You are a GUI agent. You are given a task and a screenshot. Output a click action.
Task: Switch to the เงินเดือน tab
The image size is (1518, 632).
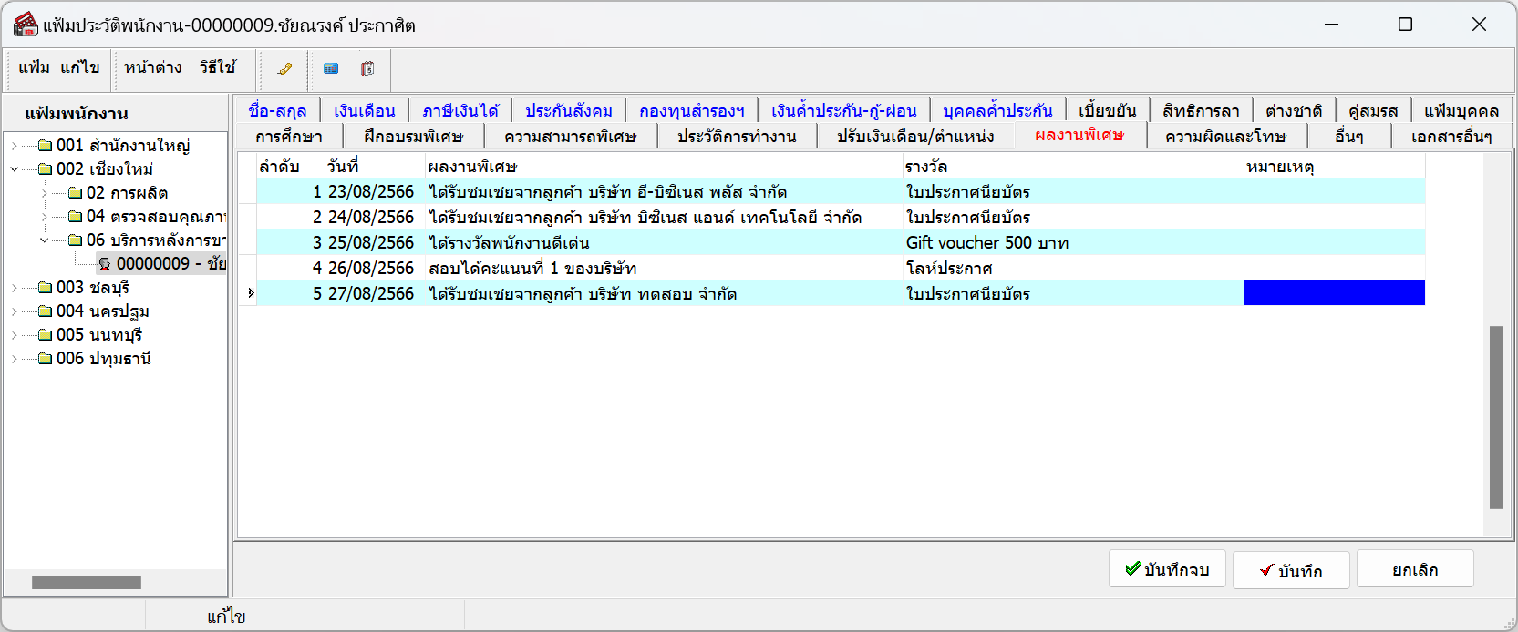coord(365,110)
